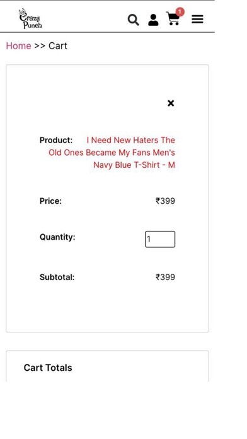Remove the T-shirt item with the X
The height and width of the screenshot is (439, 247).
pyautogui.click(x=171, y=103)
